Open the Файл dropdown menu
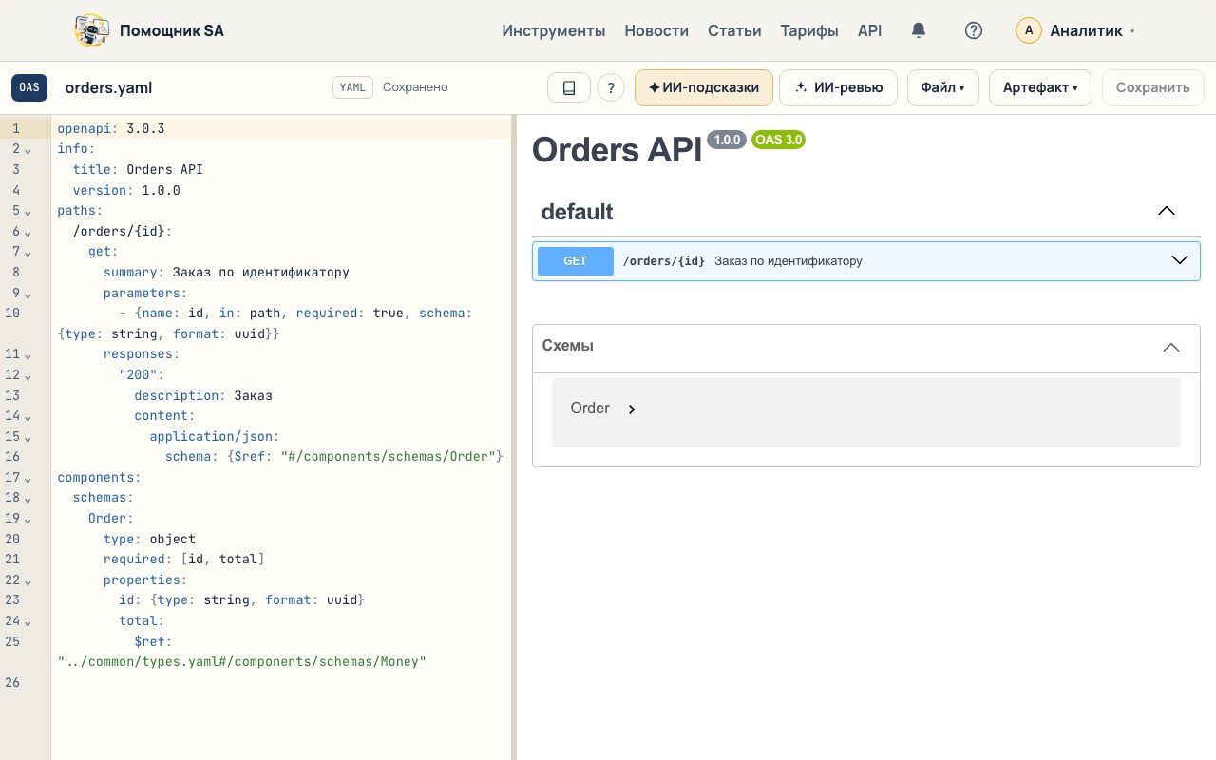The image size is (1216, 760). click(942, 87)
